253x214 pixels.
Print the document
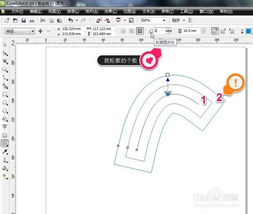pos(32,20)
